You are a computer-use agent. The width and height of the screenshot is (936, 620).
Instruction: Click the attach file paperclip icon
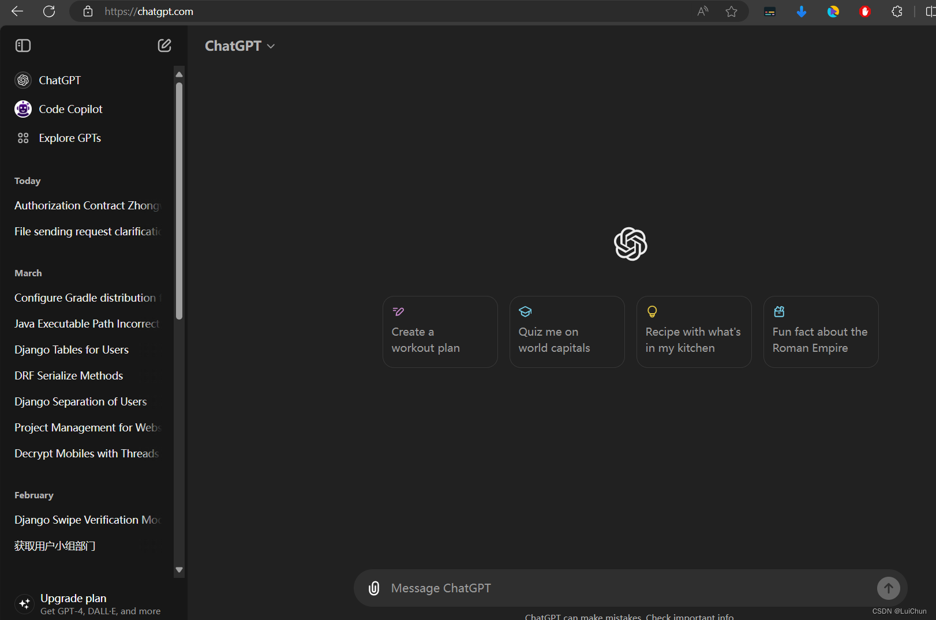374,588
